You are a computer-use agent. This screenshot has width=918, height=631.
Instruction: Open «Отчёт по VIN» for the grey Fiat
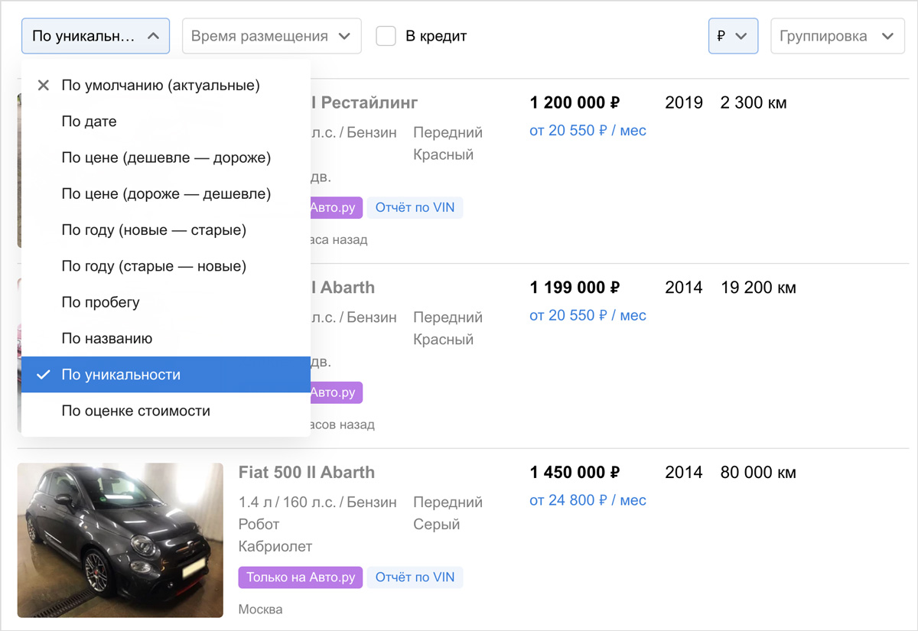pyautogui.click(x=415, y=577)
